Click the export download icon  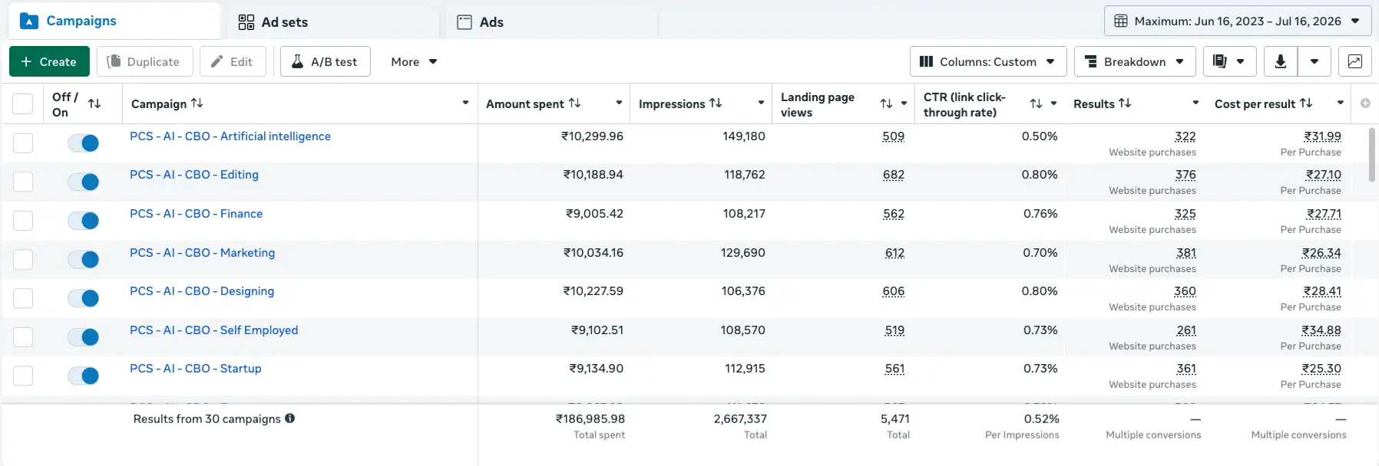1281,61
